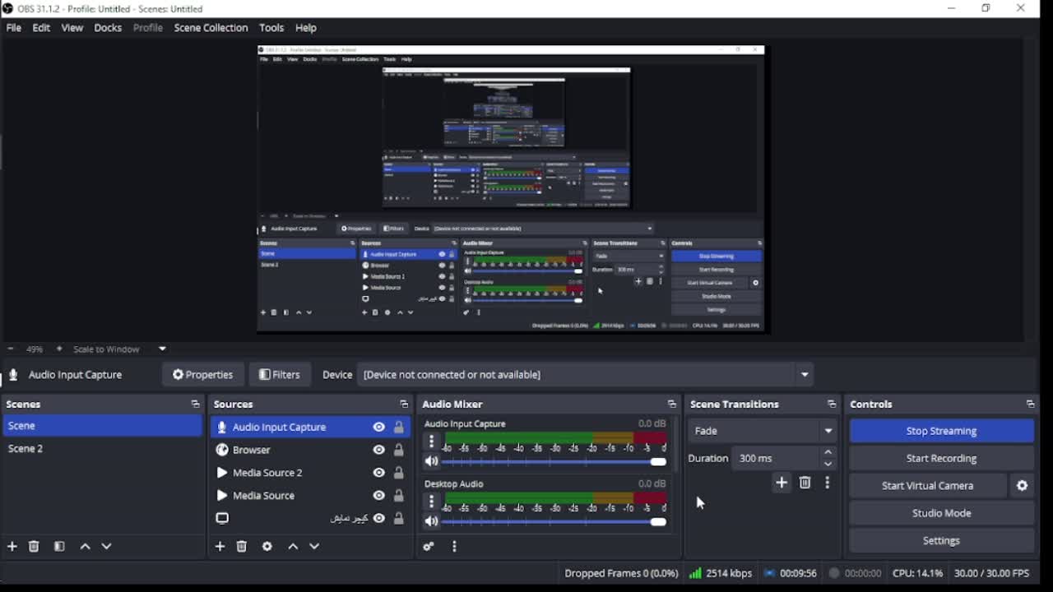The image size is (1053, 592).
Task: Click the Stop Streaming button
Action: click(x=941, y=431)
